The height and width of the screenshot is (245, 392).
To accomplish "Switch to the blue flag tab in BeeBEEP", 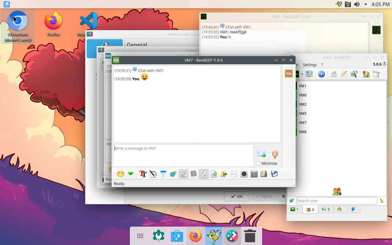I will click(x=353, y=209).
